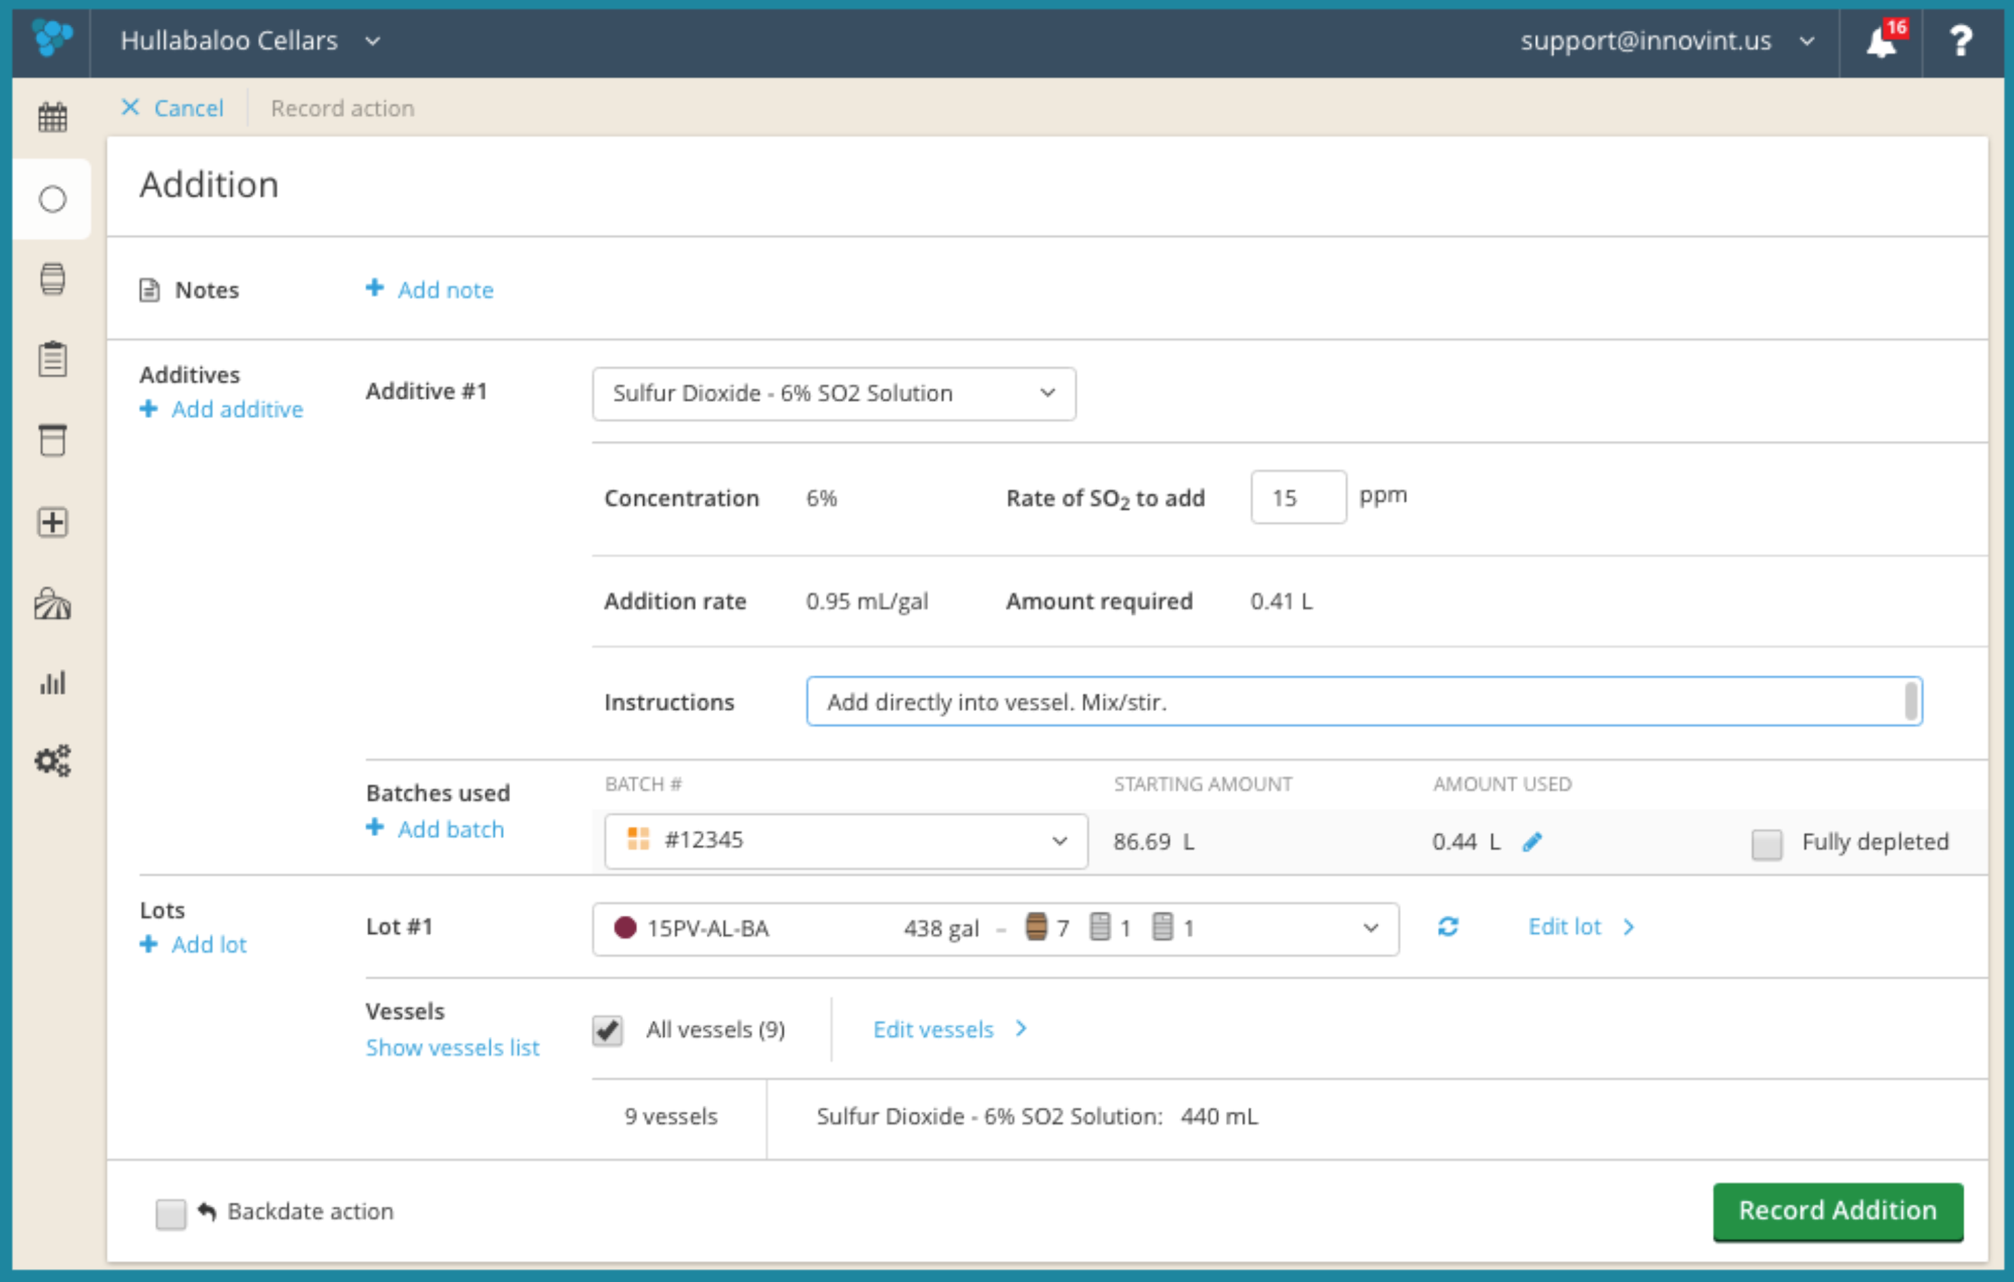Click the Add batch link

(x=451, y=829)
